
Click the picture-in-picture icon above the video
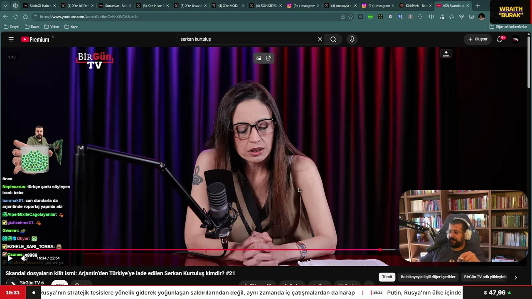coord(259,58)
